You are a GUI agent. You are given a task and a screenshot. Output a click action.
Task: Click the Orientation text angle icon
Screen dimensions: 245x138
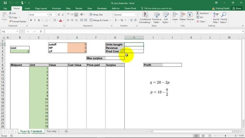pyautogui.click(x=82, y=15)
